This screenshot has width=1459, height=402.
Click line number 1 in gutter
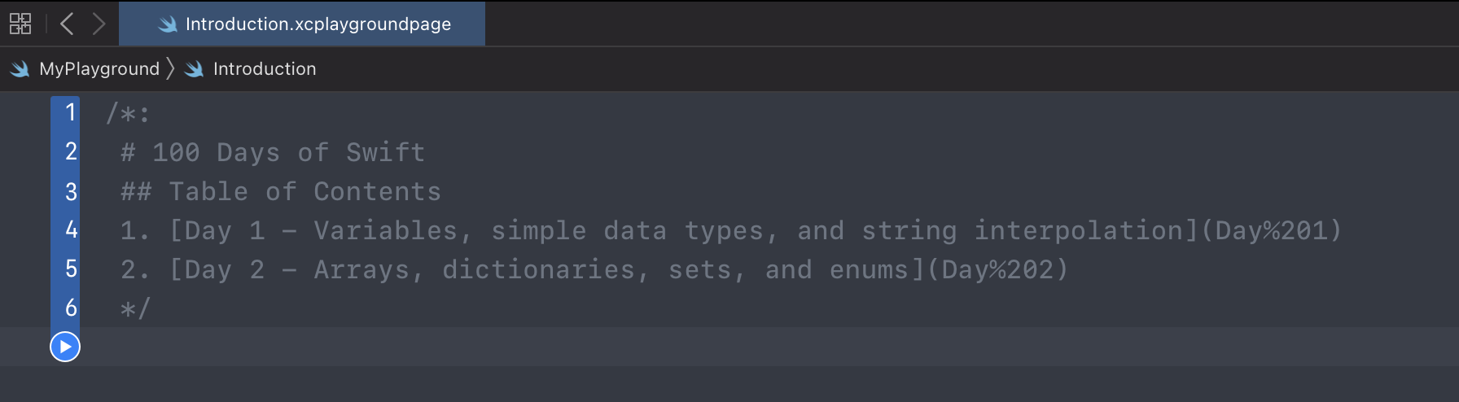click(71, 112)
